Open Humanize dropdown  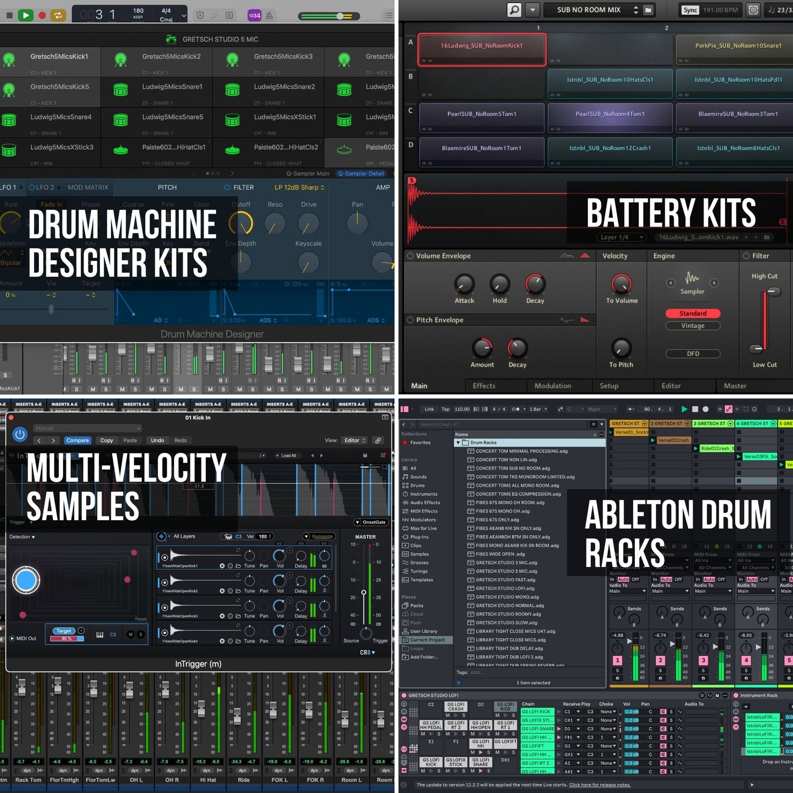point(318,536)
